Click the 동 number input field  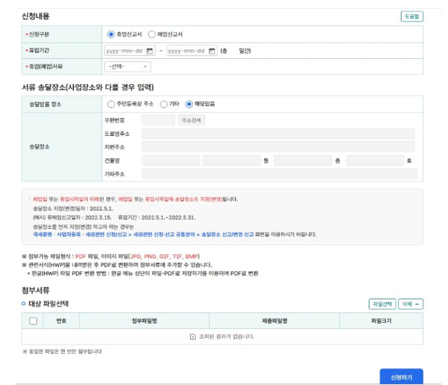point(232,161)
